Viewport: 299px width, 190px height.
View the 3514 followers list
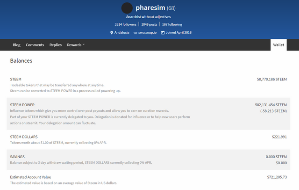(126, 24)
